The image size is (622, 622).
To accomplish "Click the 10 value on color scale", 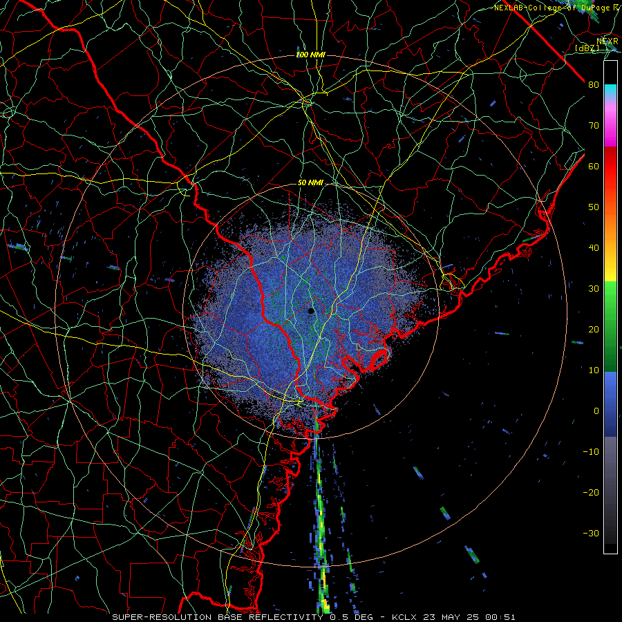I will point(594,370).
